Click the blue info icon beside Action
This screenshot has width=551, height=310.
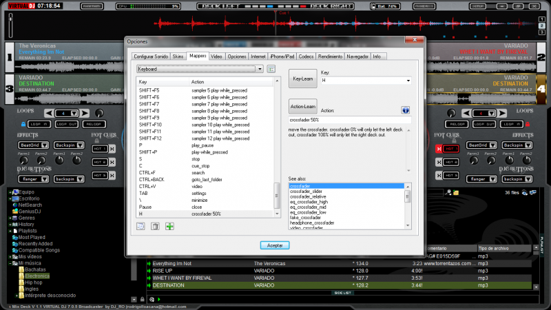(x=406, y=110)
